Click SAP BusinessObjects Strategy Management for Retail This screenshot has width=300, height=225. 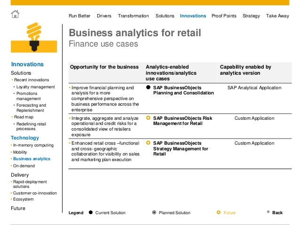[x=181, y=148]
